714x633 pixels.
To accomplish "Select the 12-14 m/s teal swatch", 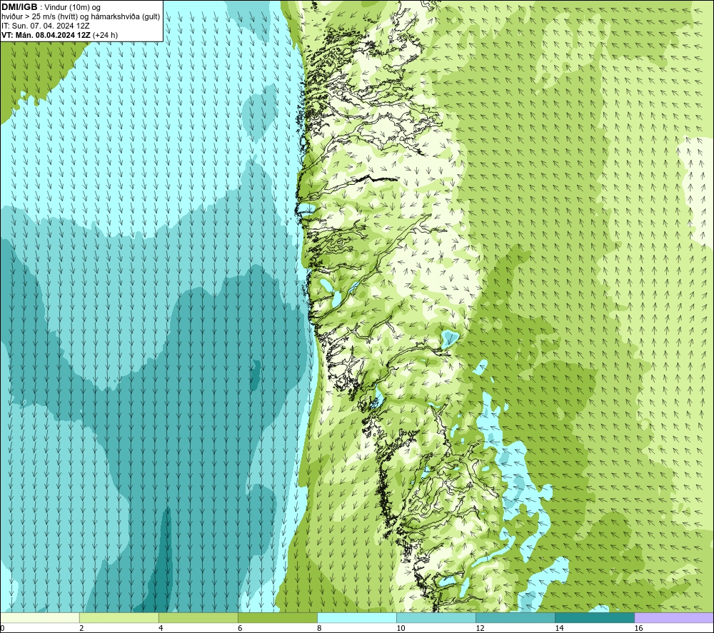I will pos(515,617).
